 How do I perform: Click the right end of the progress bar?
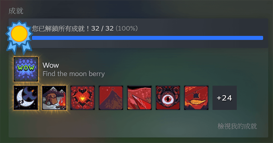click(x=261, y=38)
